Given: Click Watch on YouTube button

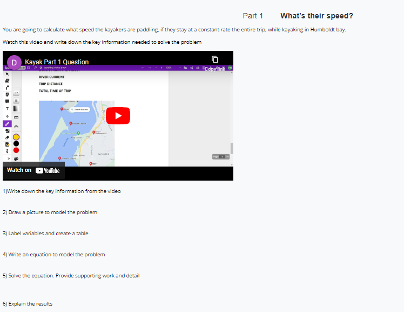Looking at the screenshot, I should (33, 170).
